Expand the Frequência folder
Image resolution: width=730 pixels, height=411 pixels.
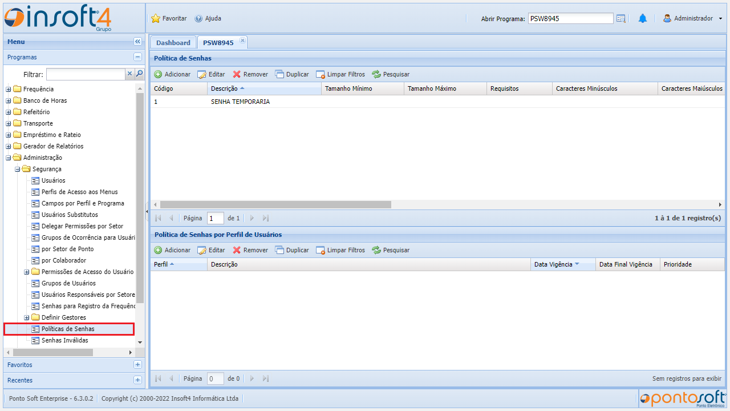pos(9,89)
